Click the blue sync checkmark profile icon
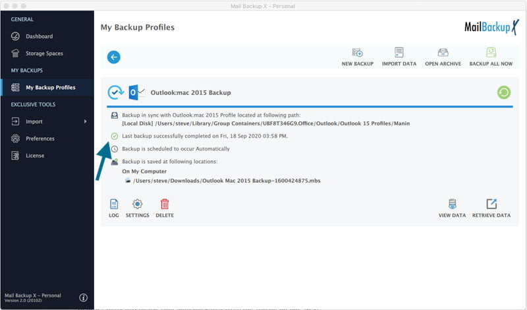 (x=116, y=92)
